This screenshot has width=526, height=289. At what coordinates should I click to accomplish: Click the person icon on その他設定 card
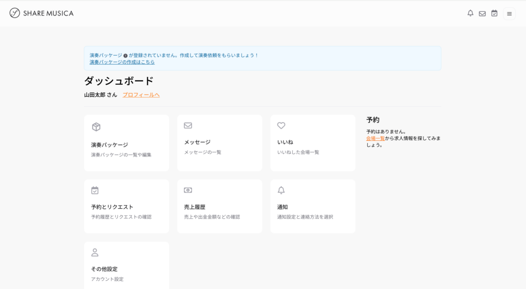[95, 252]
